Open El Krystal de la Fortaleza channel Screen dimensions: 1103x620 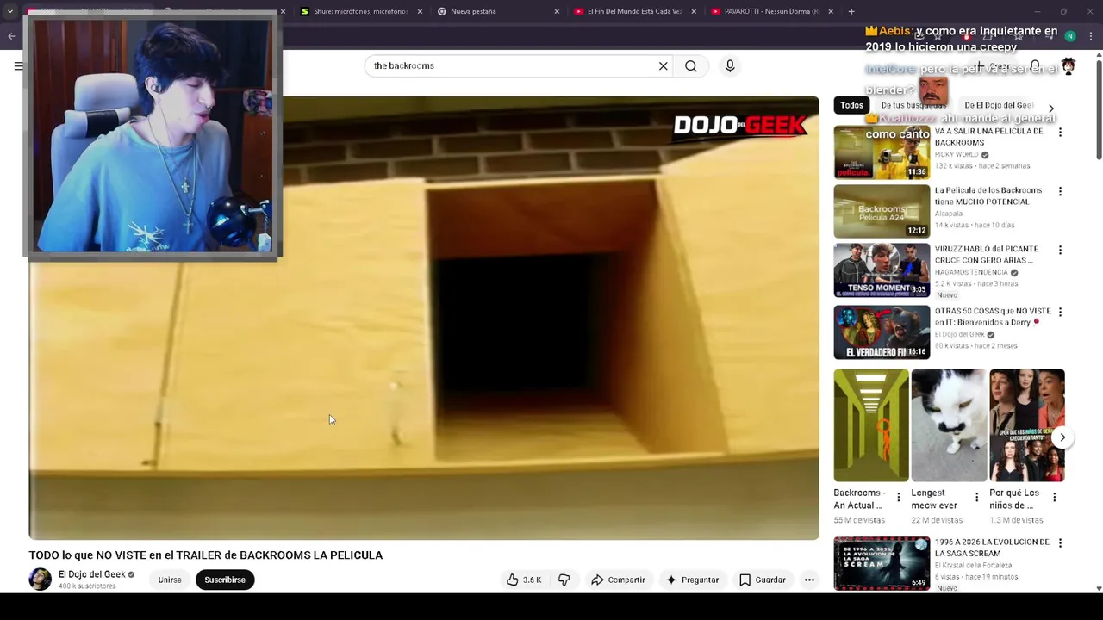coord(974,566)
